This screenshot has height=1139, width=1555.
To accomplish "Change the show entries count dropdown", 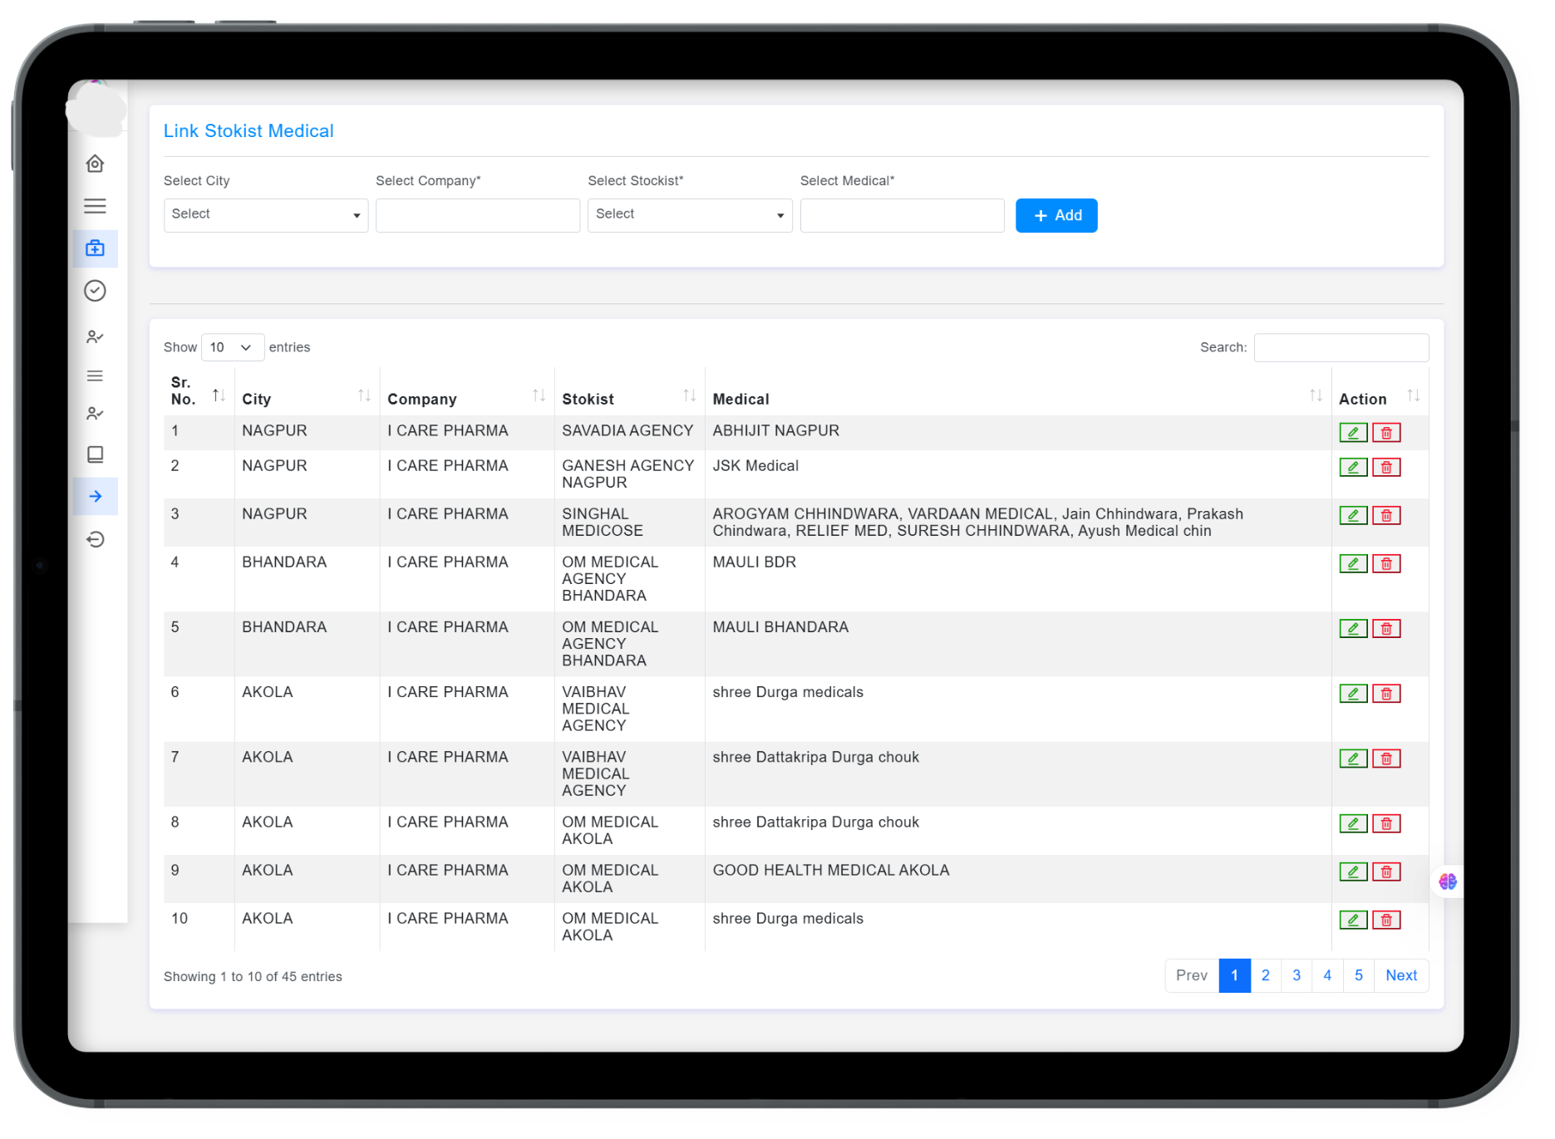I will tap(232, 347).
